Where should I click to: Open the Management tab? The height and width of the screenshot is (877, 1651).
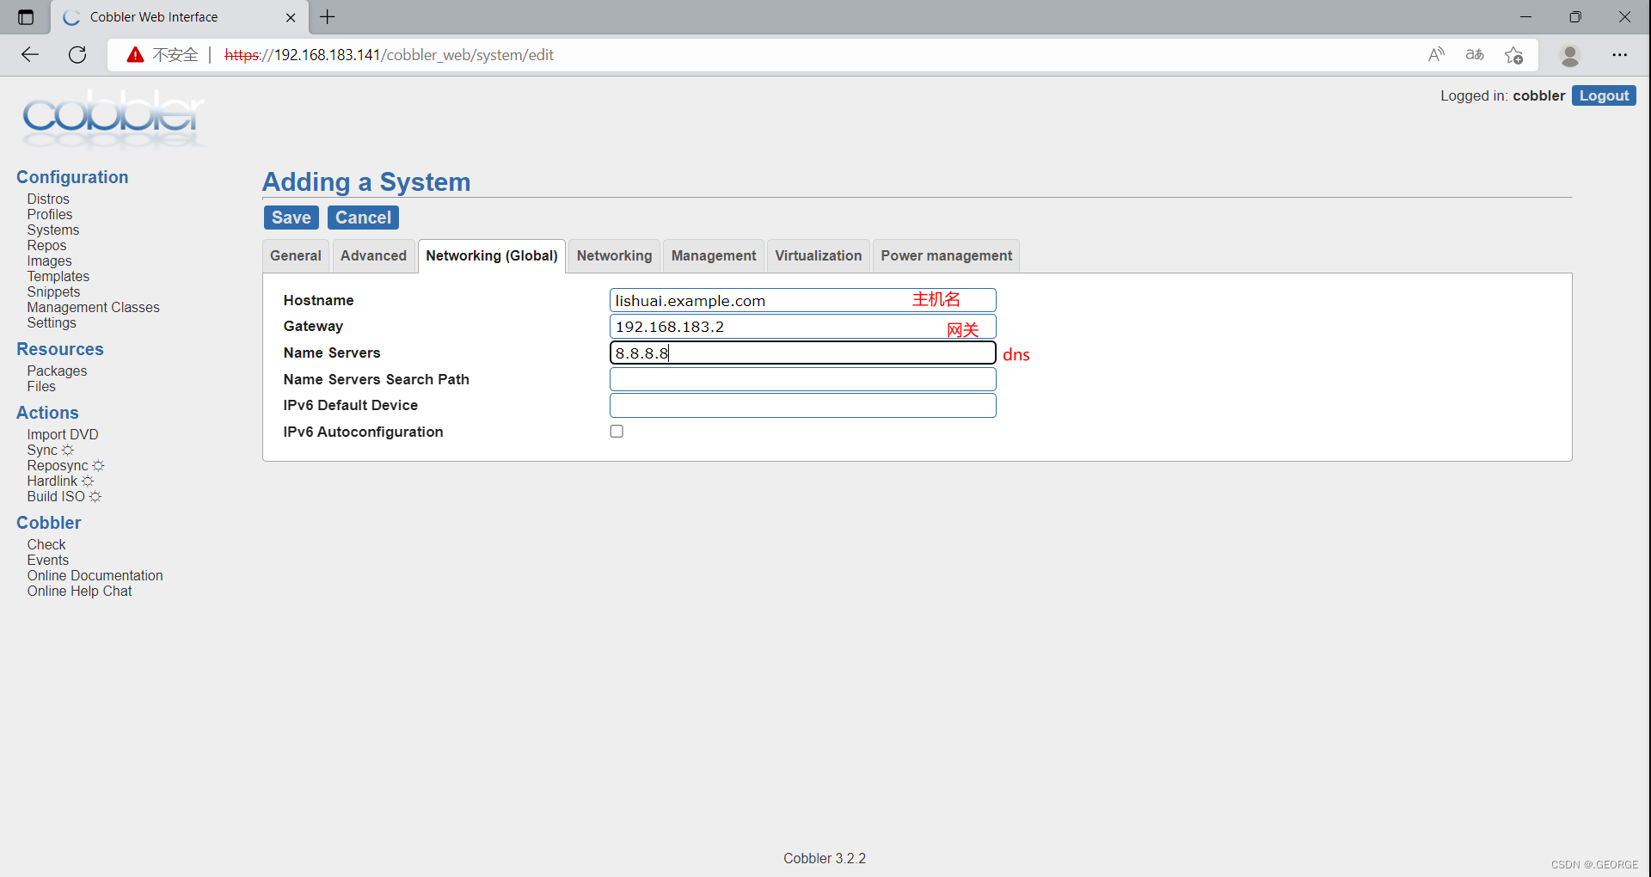pos(714,256)
